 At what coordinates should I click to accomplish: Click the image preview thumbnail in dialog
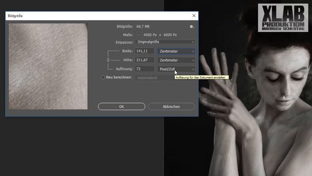(x=48, y=66)
